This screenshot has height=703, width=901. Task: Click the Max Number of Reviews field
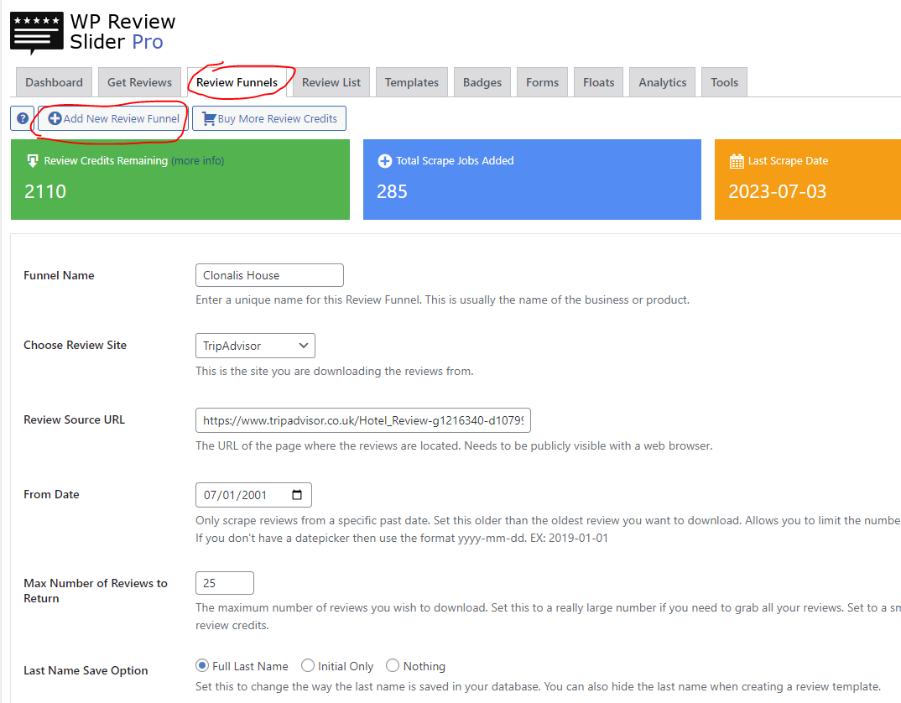225,583
